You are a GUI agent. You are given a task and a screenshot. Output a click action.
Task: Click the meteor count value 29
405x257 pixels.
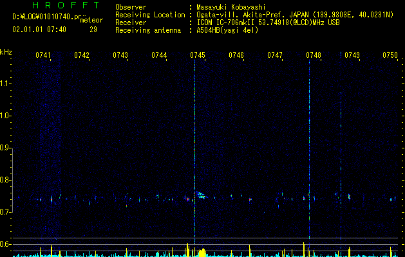(x=93, y=30)
